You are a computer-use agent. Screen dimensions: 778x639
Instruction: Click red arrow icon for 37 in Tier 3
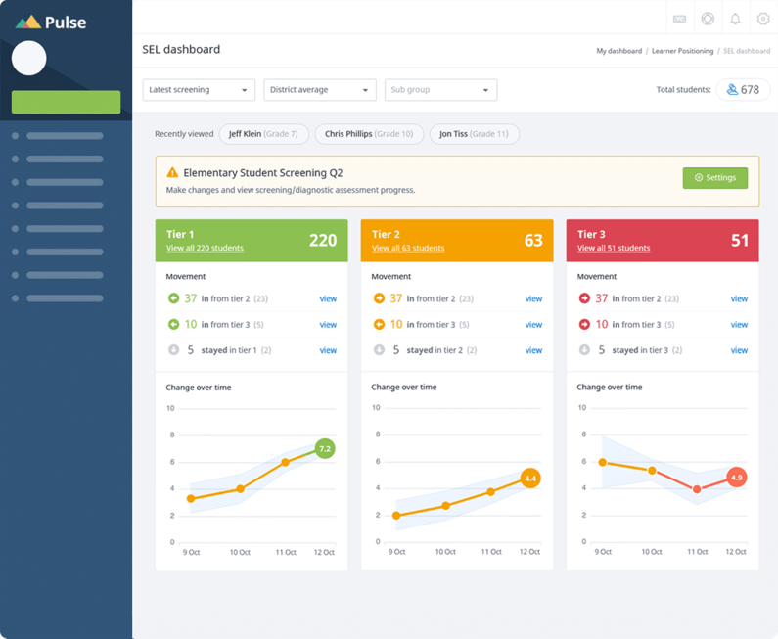584,298
